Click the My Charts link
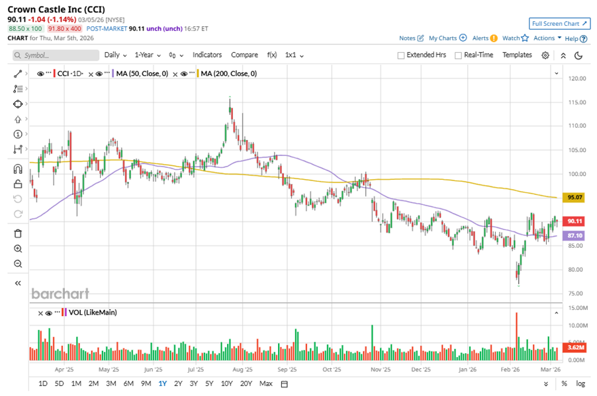597x396 pixels. coord(442,38)
